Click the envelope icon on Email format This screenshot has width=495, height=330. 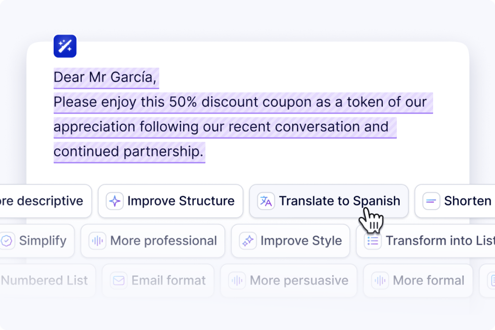118,280
